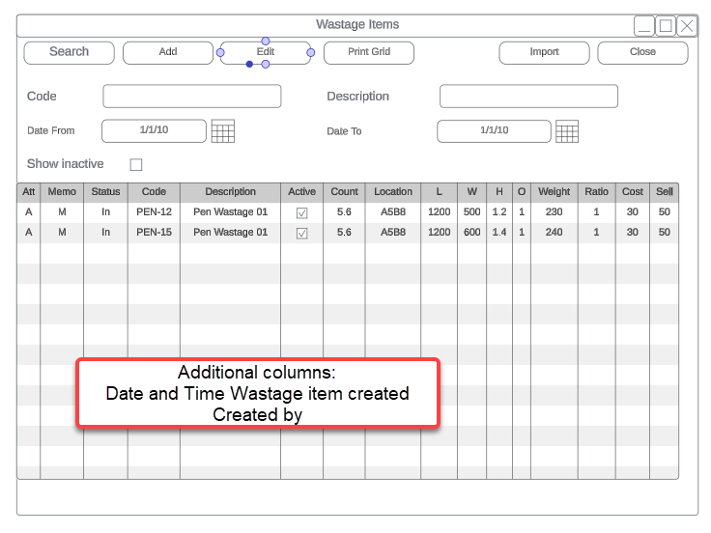This screenshot has height=533, width=711.
Task: Select the PEN-15 code cell
Action: click(x=154, y=232)
